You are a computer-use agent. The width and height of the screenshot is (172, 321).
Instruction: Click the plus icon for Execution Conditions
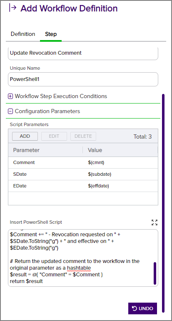(x=10, y=96)
